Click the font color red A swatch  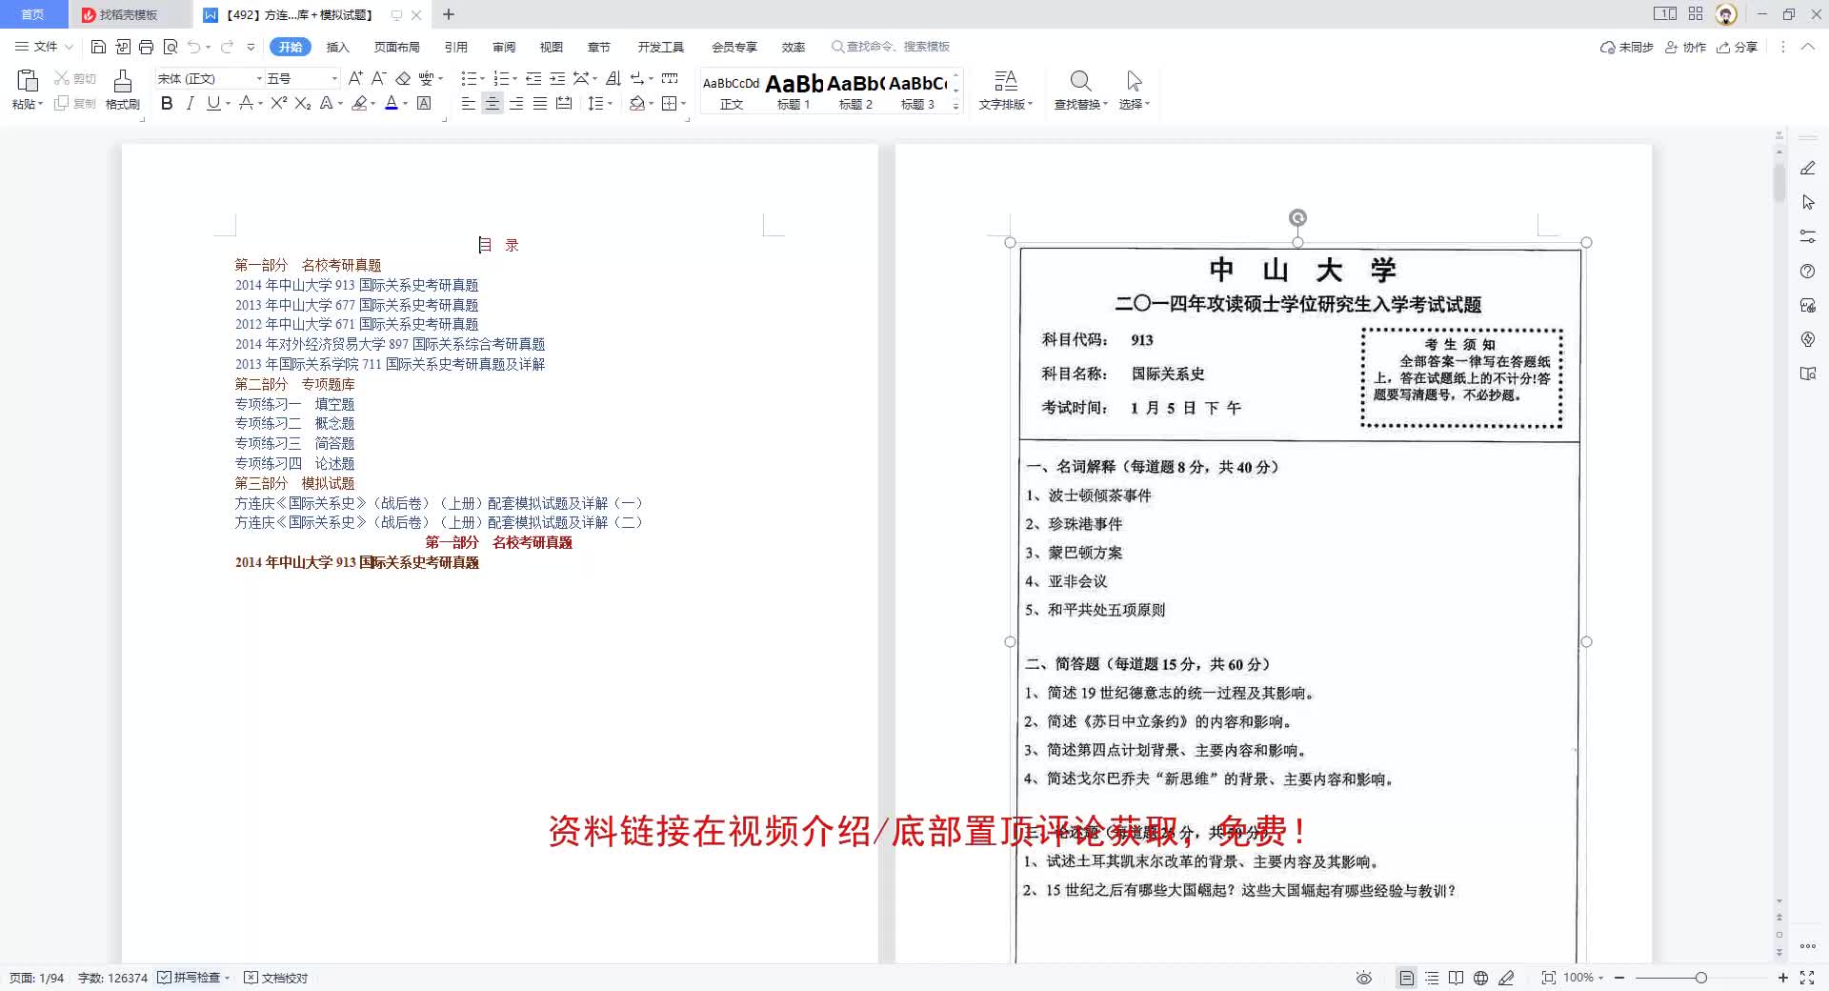coord(391,103)
